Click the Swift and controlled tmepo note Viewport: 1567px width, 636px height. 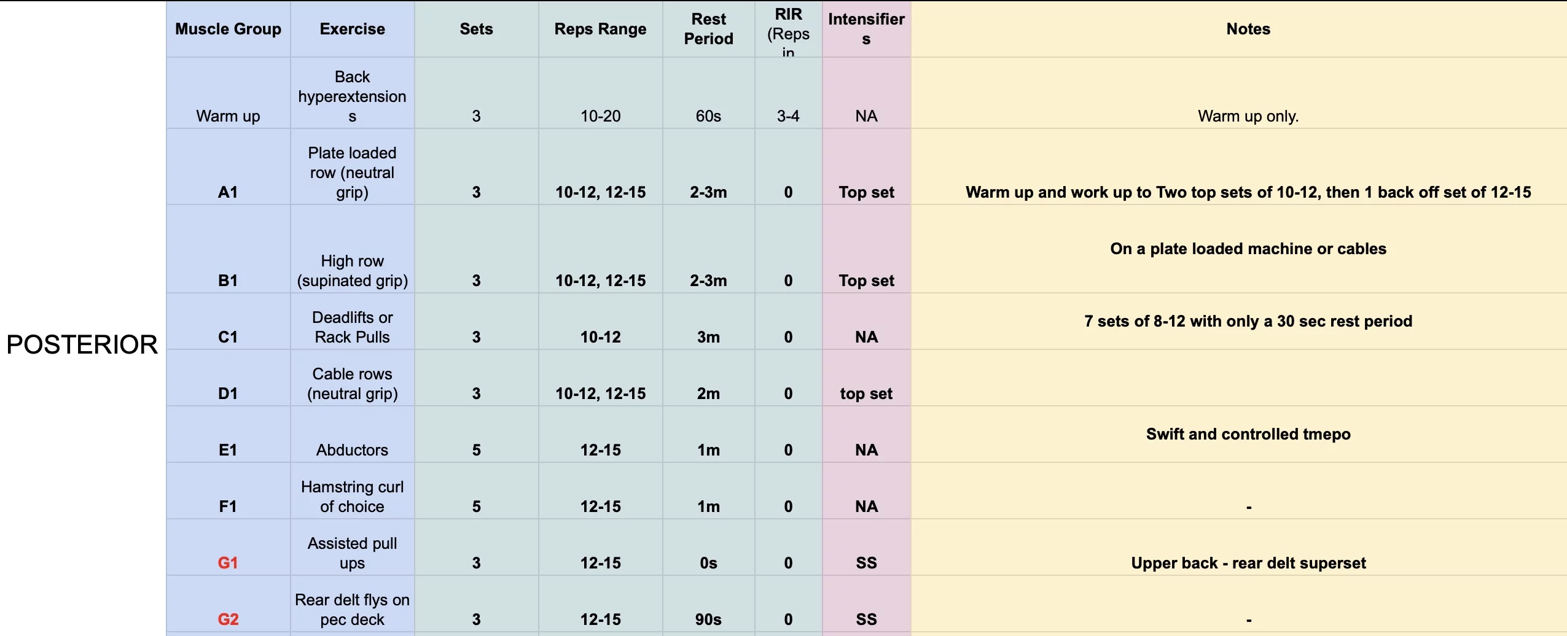[x=1248, y=434]
